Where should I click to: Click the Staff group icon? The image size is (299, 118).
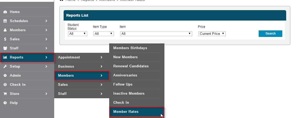point(5,48)
